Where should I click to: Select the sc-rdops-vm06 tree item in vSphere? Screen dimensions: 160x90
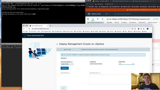pos(95,22)
